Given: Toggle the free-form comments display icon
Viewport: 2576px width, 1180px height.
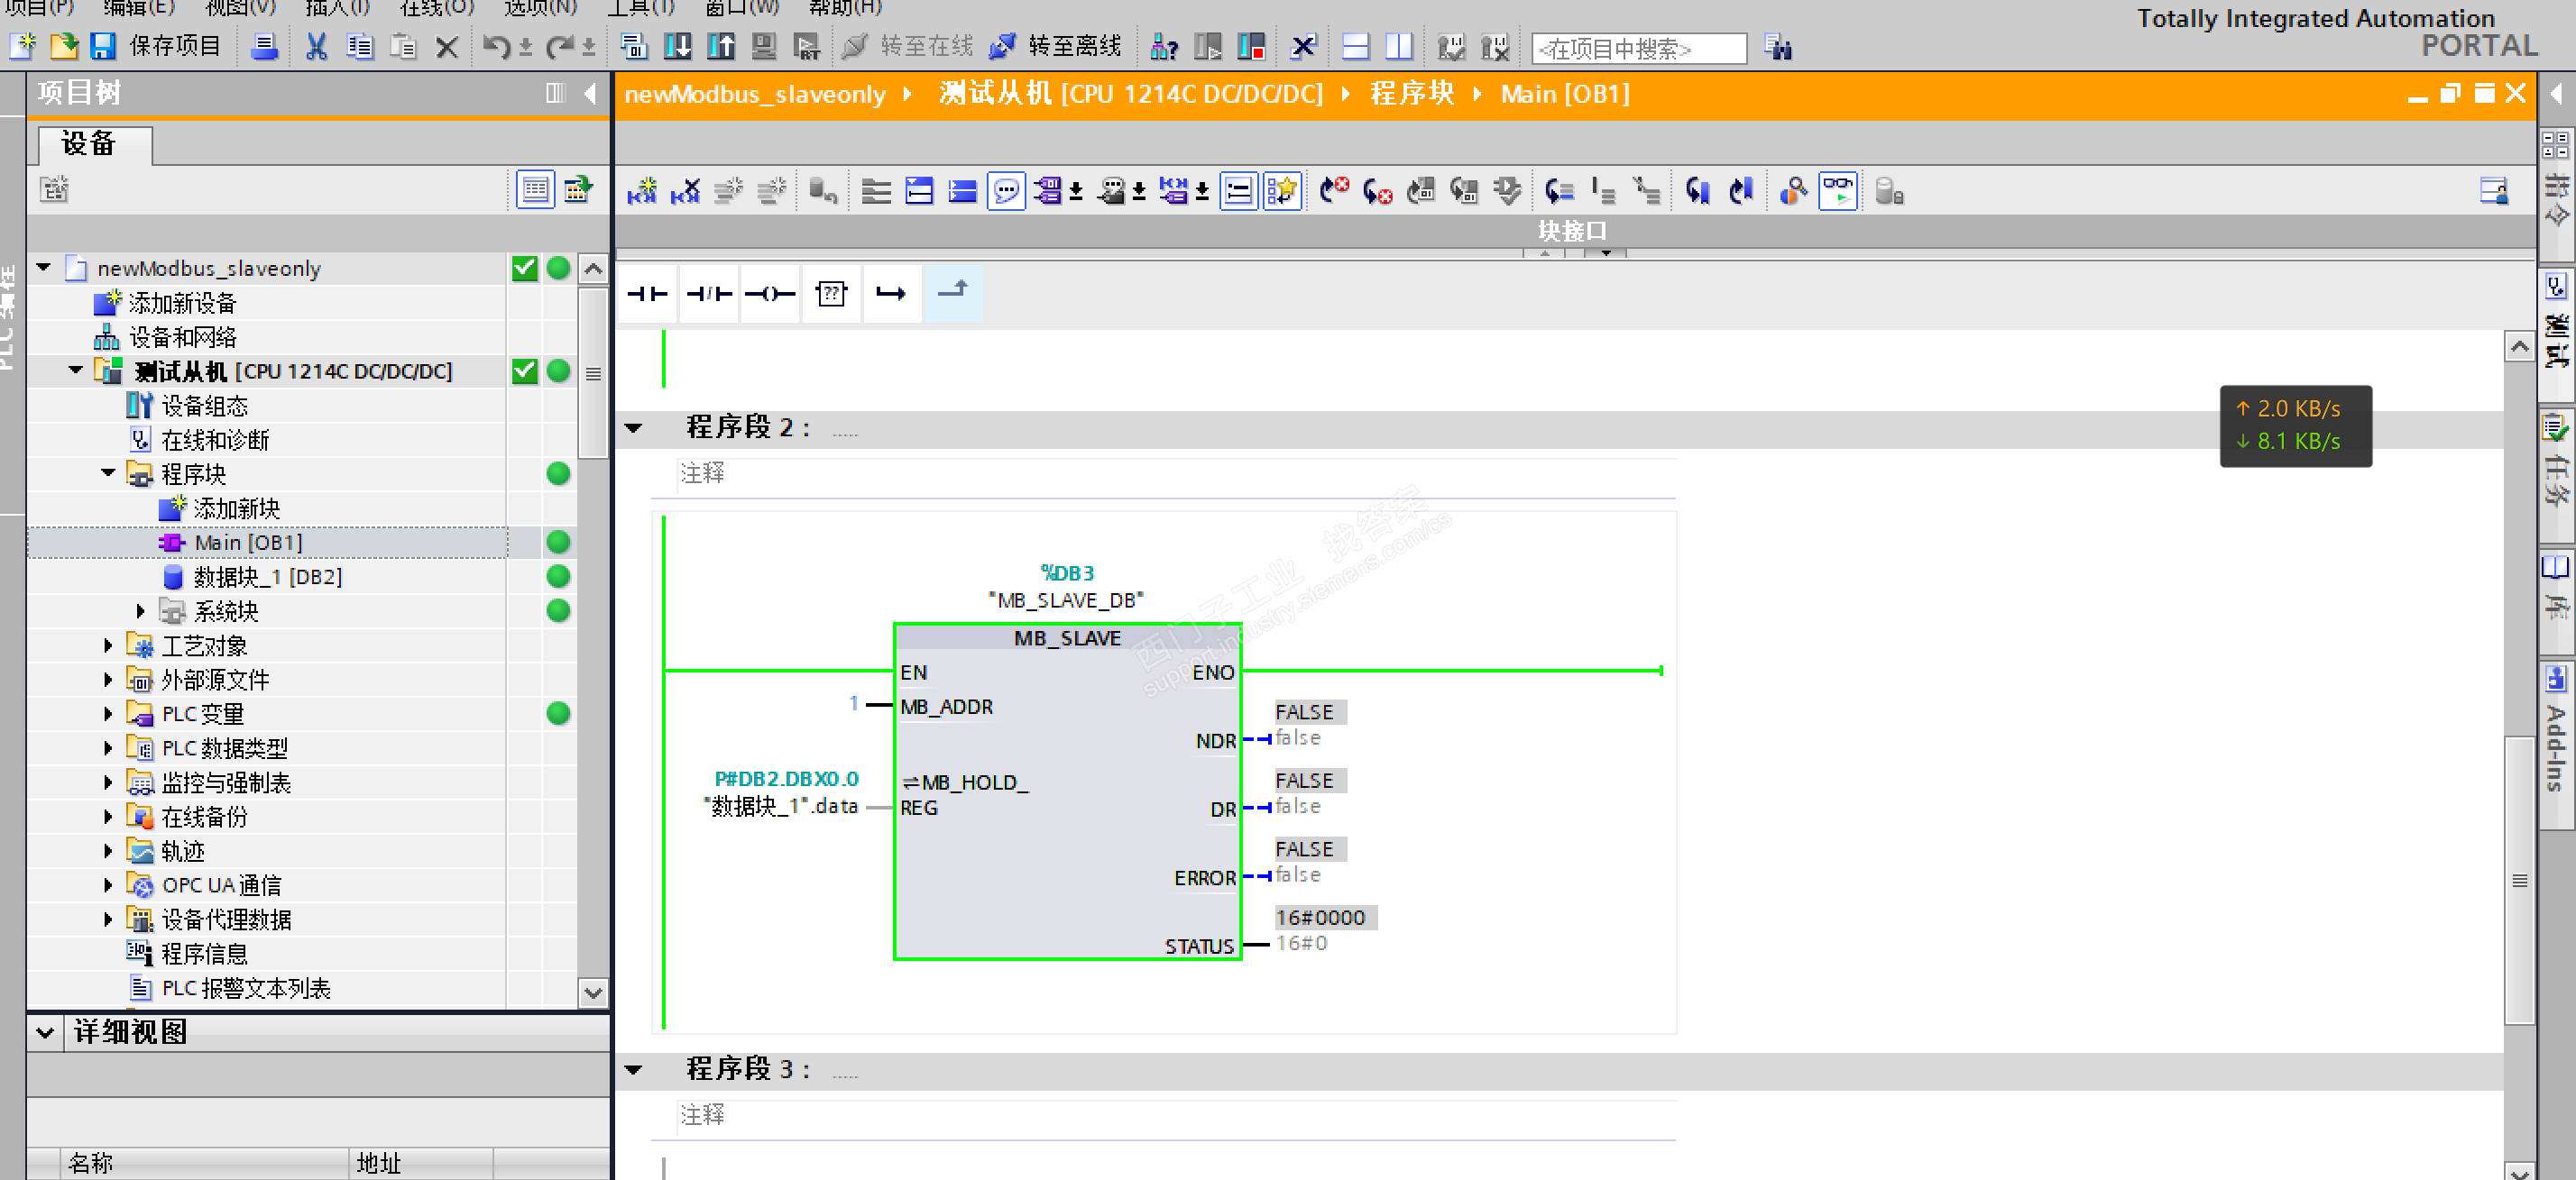Looking at the screenshot, I should pyautogui.click(x=1006, y=190).
